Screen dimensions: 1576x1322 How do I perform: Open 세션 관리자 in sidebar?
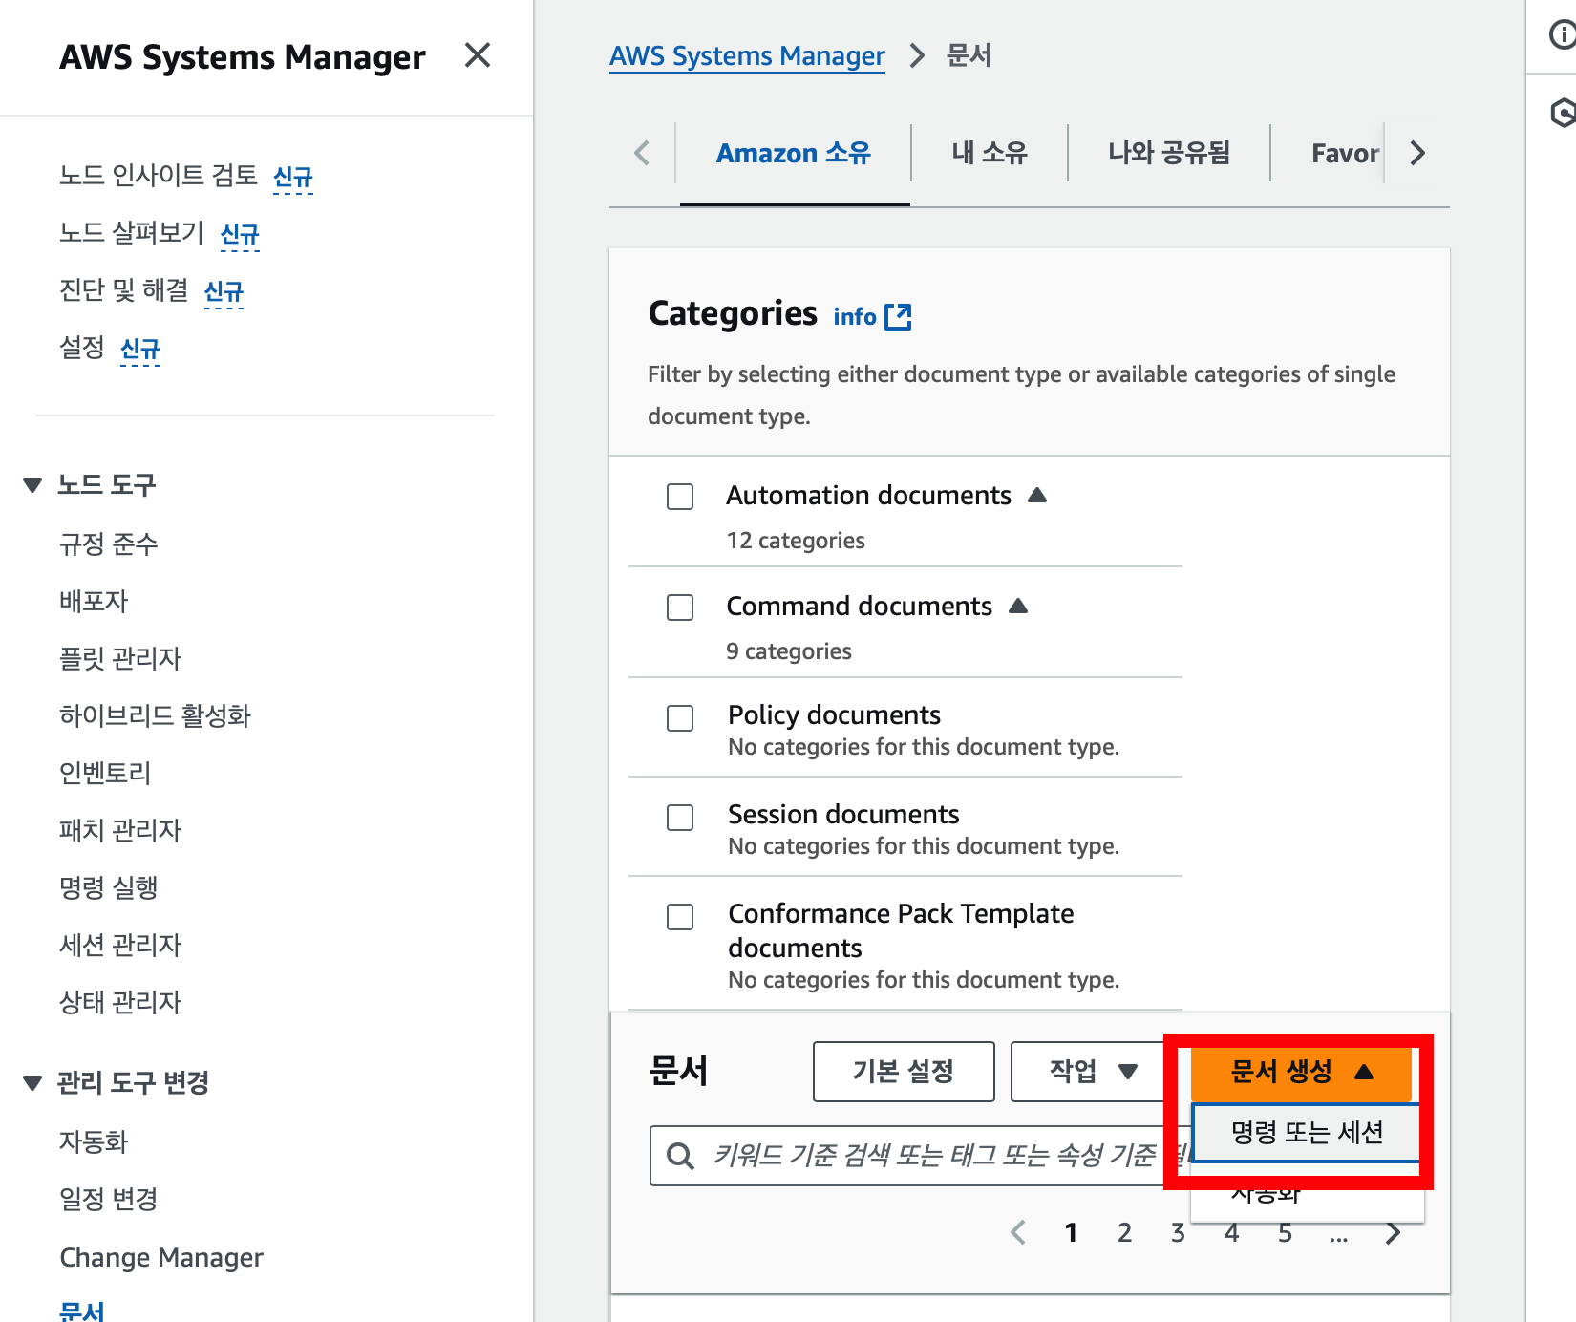coord(120,946)
